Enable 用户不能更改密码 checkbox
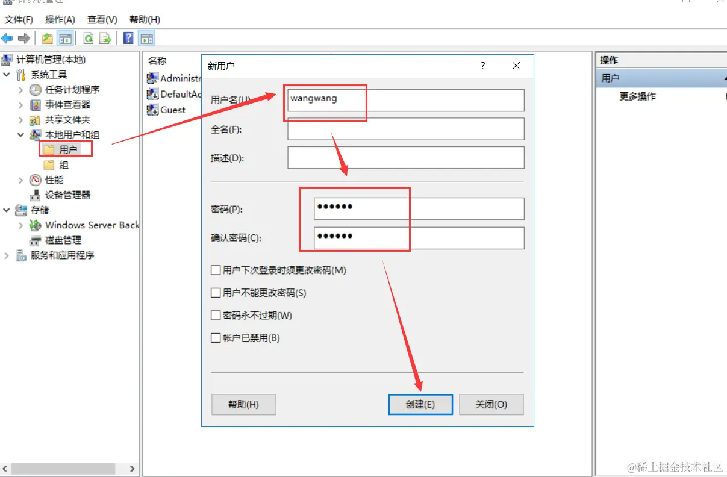The image size is (727, 477). [x=216, y=293]
